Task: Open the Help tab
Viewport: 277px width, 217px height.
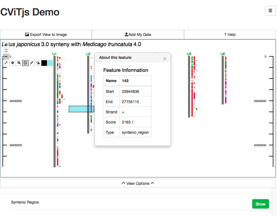Action: pos(230,34)
